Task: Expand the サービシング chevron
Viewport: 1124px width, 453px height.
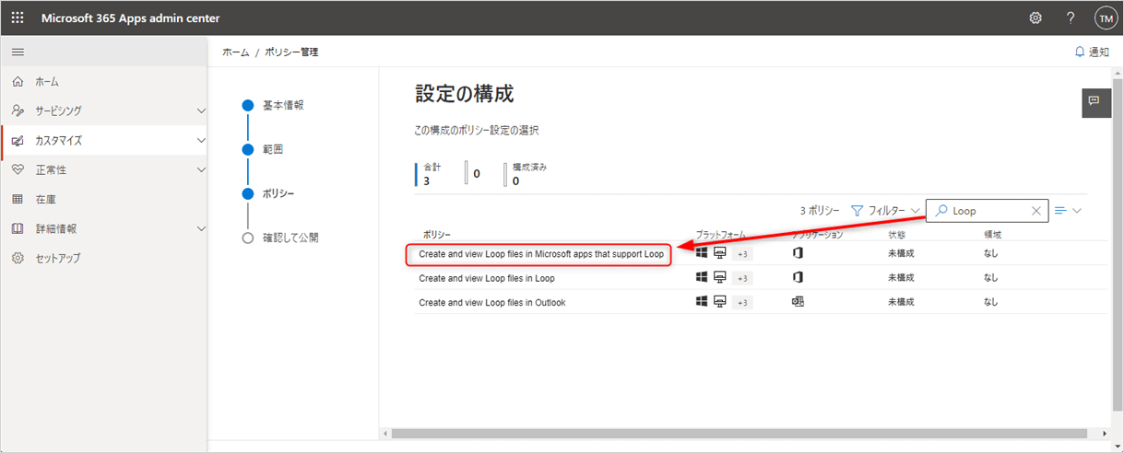Action: coord(201,111)
